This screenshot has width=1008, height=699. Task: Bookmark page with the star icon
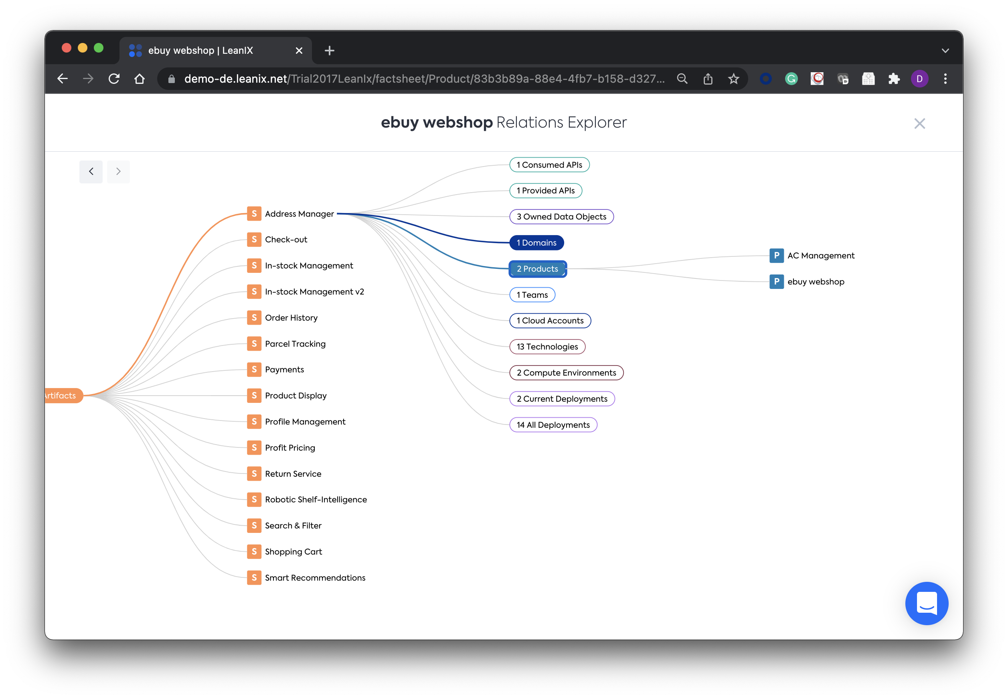click(x=733, y=79)
